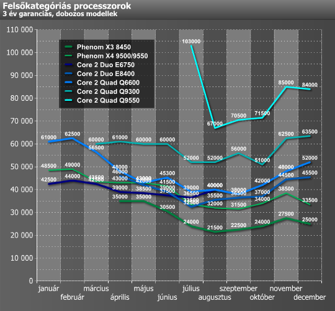Viewport: 335px width, 311px height.
Task: Click the 56000 data label in szeptember
Action: pos(238,149)
